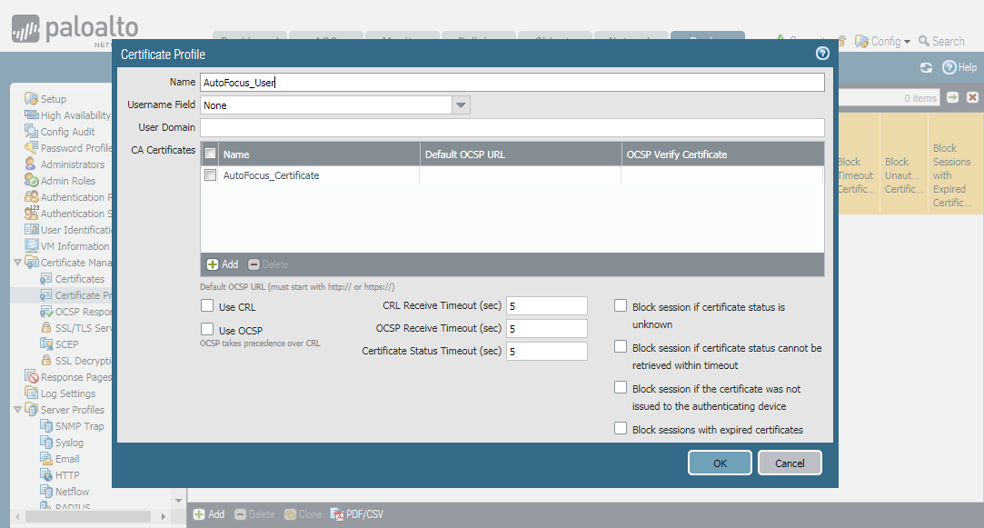Collapse the Certificate Management tree node
Viewport: 984px width, 528px height.
click(x=17, y=263)
